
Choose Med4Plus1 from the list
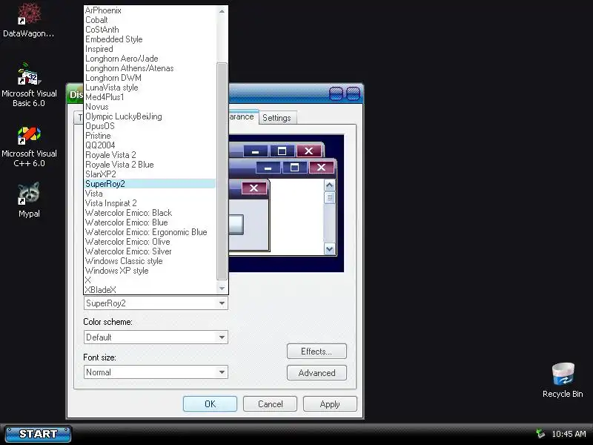coord(150,97)
